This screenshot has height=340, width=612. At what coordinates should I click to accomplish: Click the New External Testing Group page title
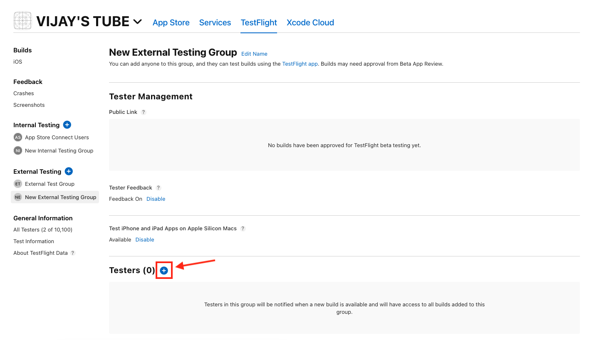pos(173,52)
